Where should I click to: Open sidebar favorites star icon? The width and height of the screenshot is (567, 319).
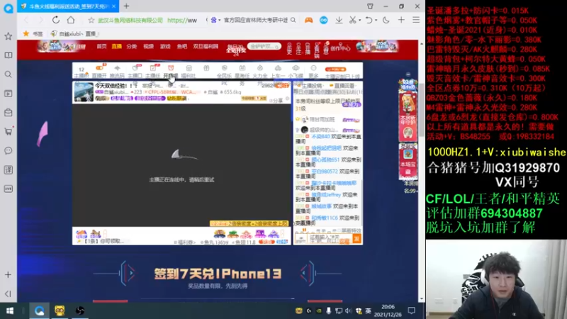[8, 36]
